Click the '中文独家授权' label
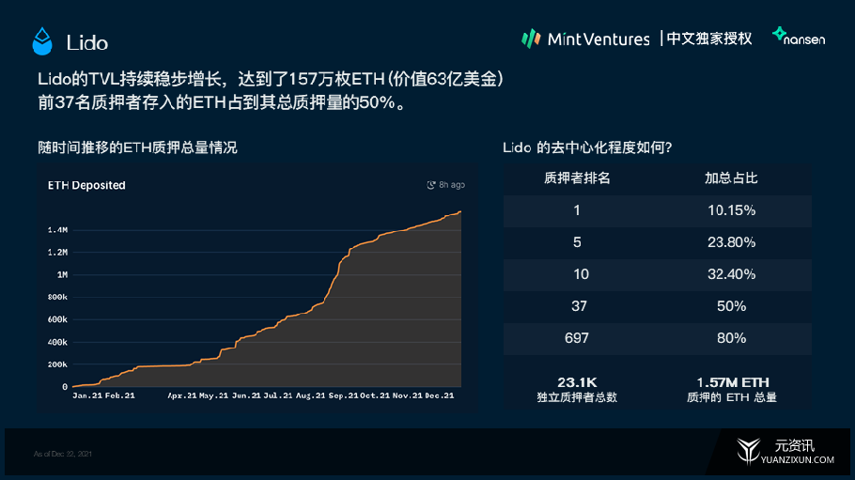 (708, 39)
